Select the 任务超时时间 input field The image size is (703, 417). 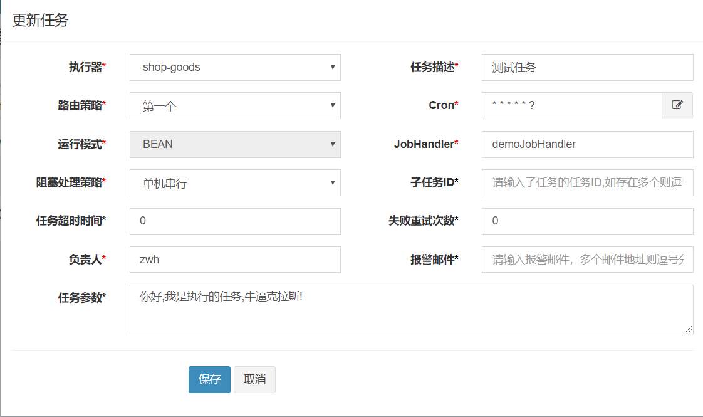(x=235, y=221)
